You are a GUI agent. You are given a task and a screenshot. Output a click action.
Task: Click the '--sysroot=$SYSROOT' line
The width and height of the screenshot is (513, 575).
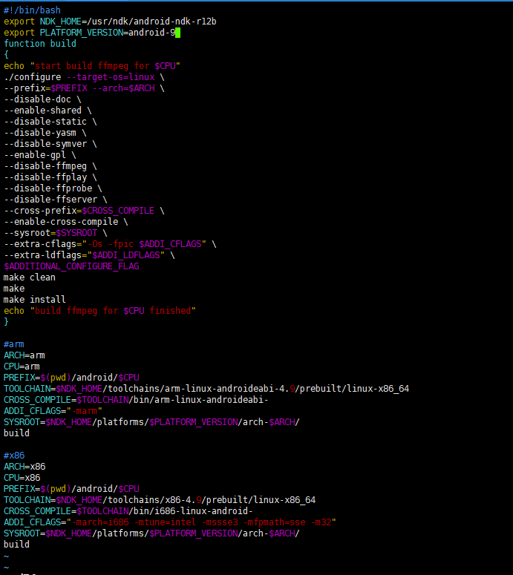pos(56,233)
